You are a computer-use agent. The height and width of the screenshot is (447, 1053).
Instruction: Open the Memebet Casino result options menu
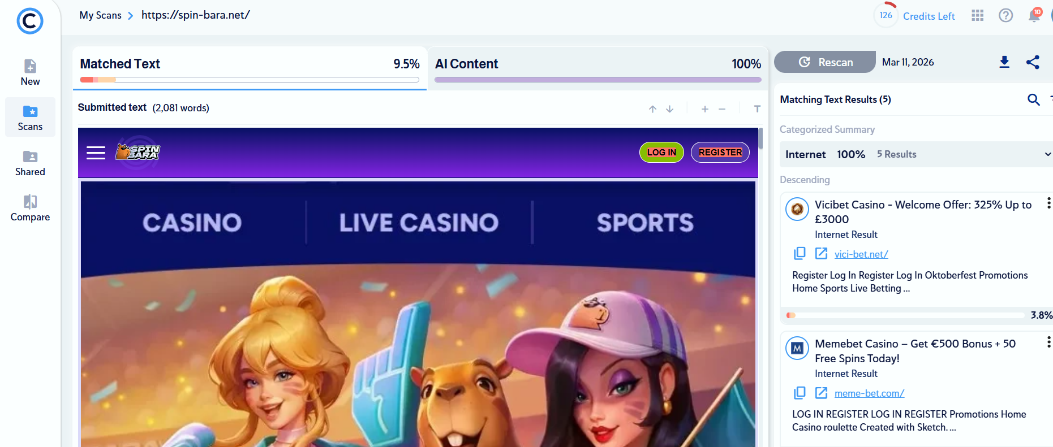pos(1048,342)
